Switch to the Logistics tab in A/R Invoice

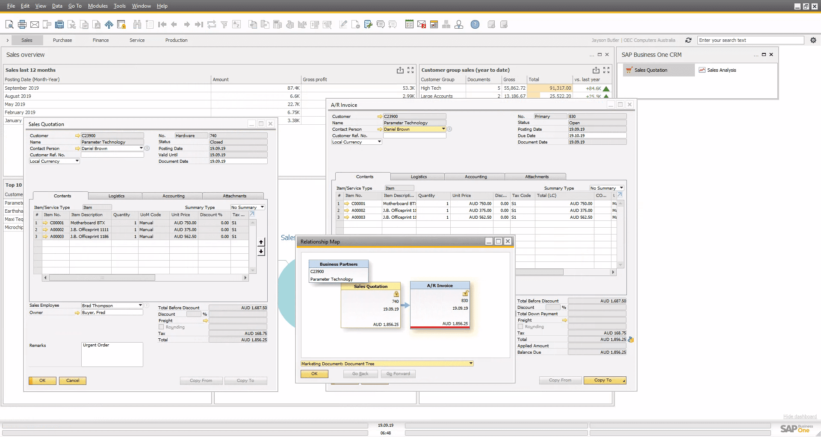click(418, 176)
